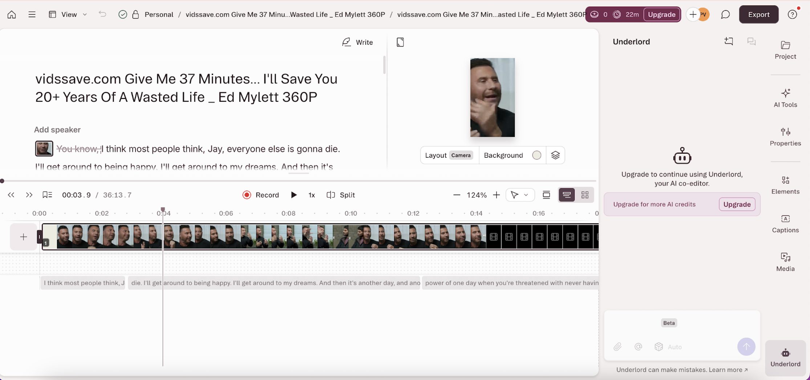Screen dimensions: 810x380
Task: Open the AI Tools panel
Action: click(x=785, y=98)
